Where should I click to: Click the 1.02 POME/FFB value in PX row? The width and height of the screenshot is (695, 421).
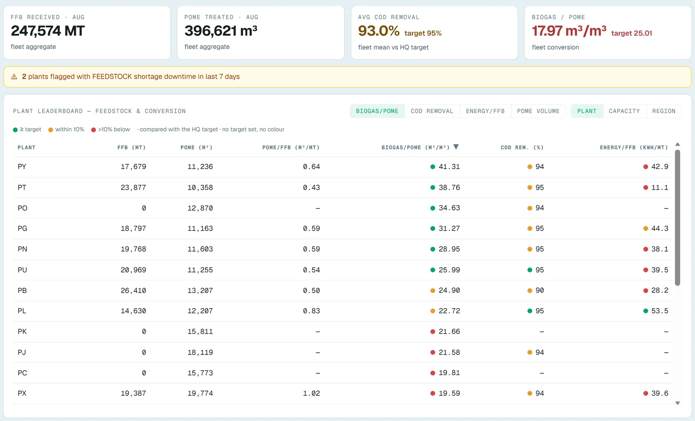(x=311, y=394)
